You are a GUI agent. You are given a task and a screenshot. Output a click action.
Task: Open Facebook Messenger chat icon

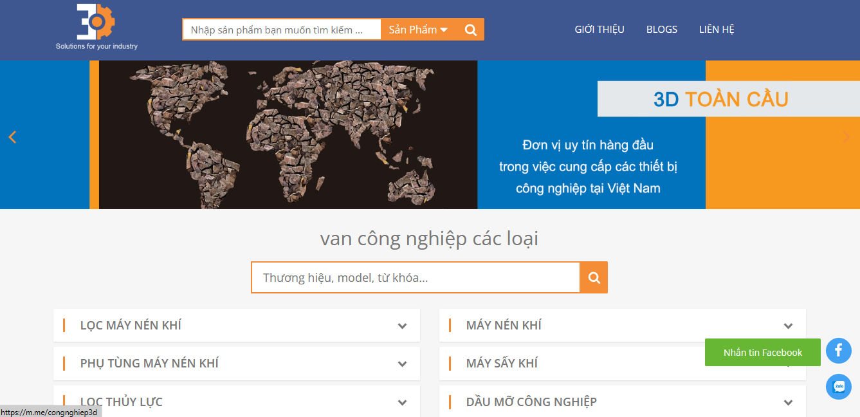[x=838, y=351]
